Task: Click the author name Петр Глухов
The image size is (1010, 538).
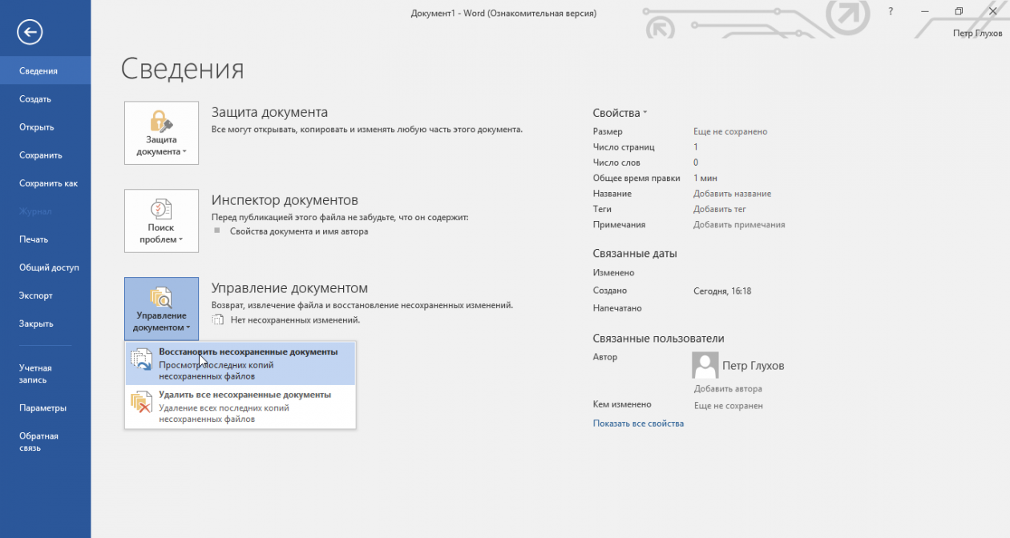Action: [x=753, y=365]
